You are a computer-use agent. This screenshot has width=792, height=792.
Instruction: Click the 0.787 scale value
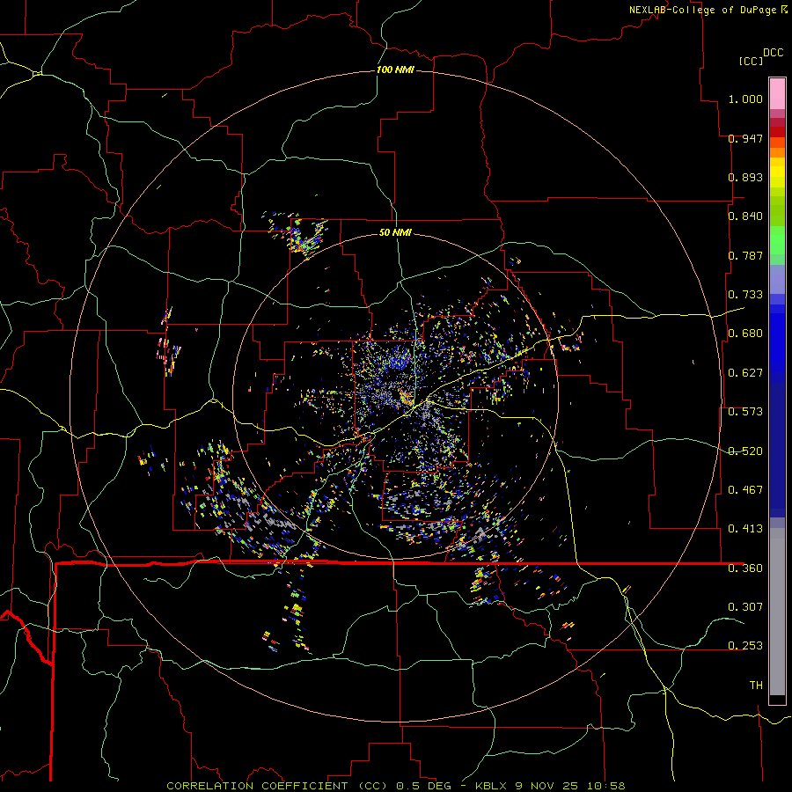pos(745,255)
